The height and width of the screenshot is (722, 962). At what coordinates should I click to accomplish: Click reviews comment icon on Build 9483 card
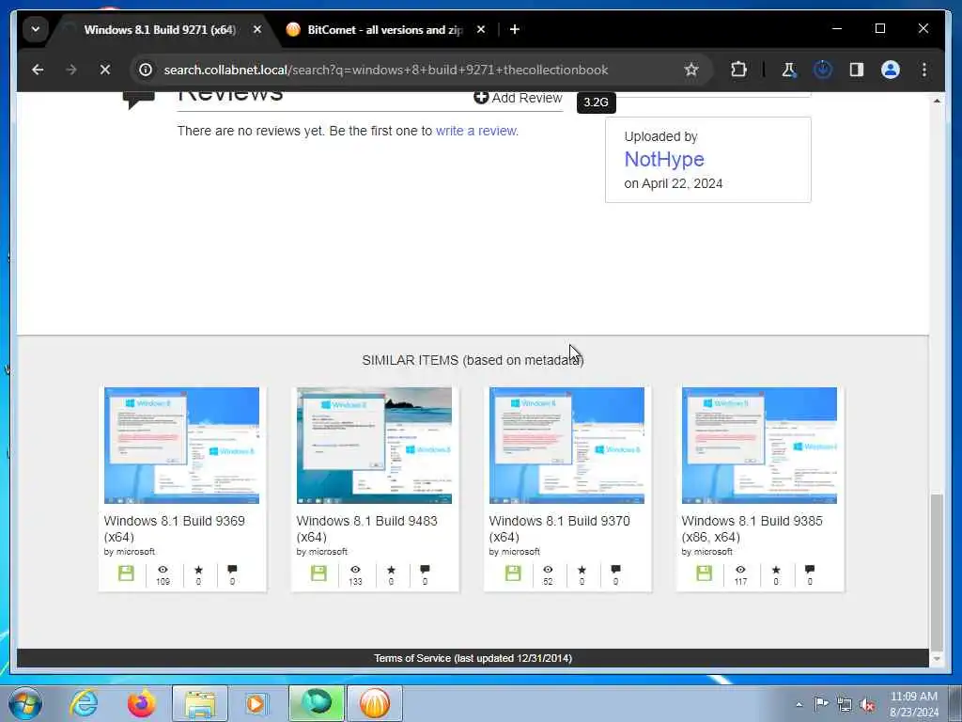click(425, 570)
